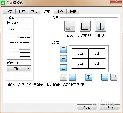Toggle diagonal down border button
This screenshot has width=123, height=113.
tap(114, 77)
